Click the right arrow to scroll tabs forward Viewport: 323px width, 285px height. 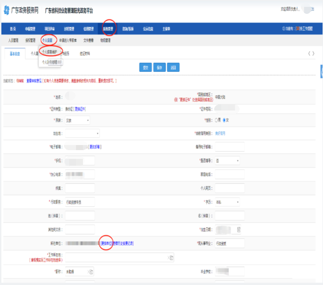(314, 53)
